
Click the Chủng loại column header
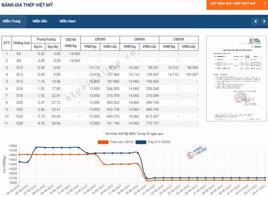click(x=21, y=43)
